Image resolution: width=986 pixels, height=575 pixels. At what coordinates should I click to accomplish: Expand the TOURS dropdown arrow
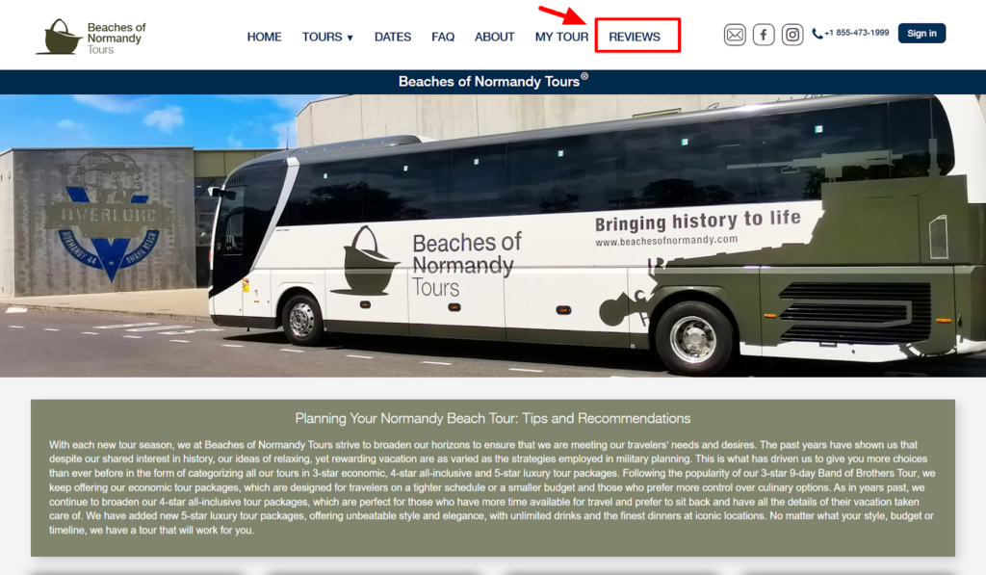350,38
